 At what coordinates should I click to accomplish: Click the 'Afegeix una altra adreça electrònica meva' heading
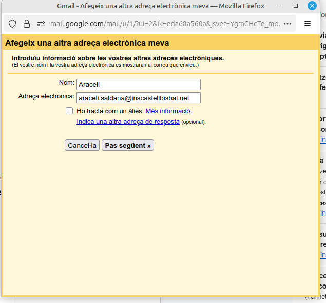point(87,43)
